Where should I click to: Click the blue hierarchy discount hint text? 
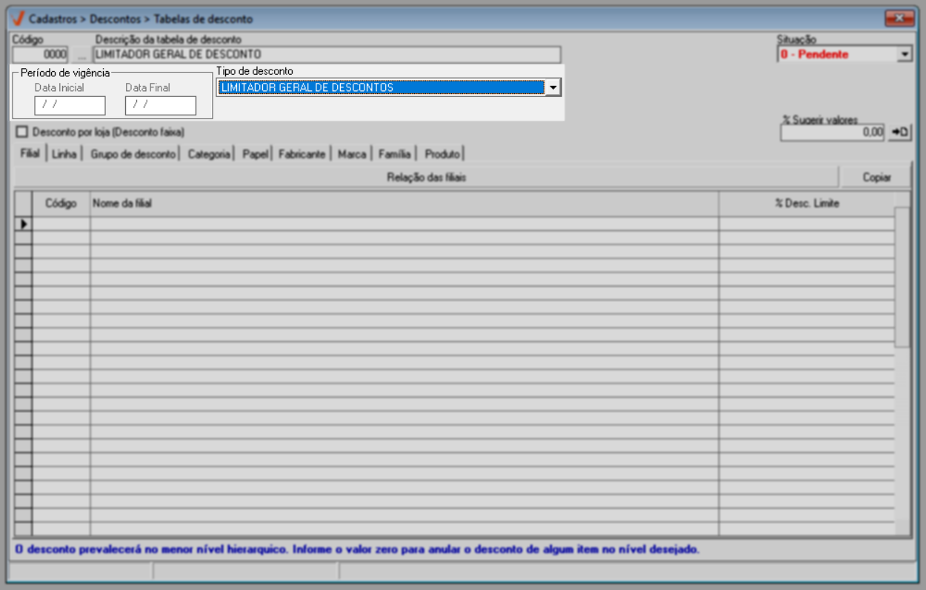(357, 550)
